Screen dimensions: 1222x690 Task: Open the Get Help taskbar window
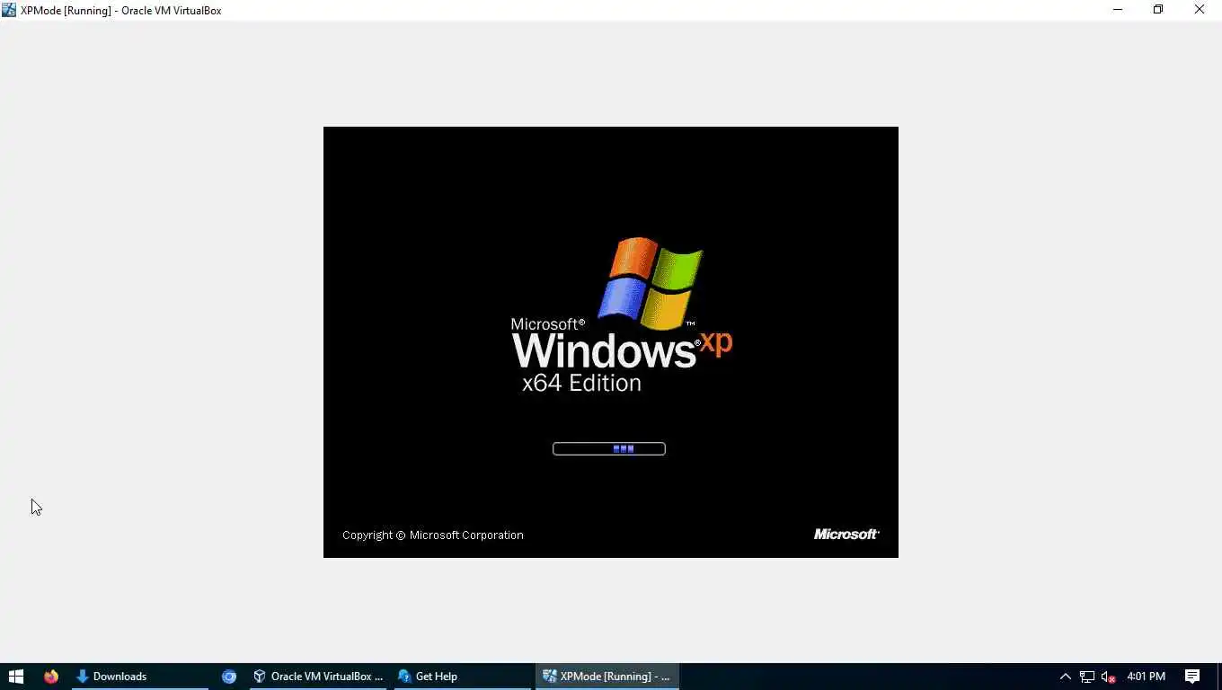click(463, 677)
